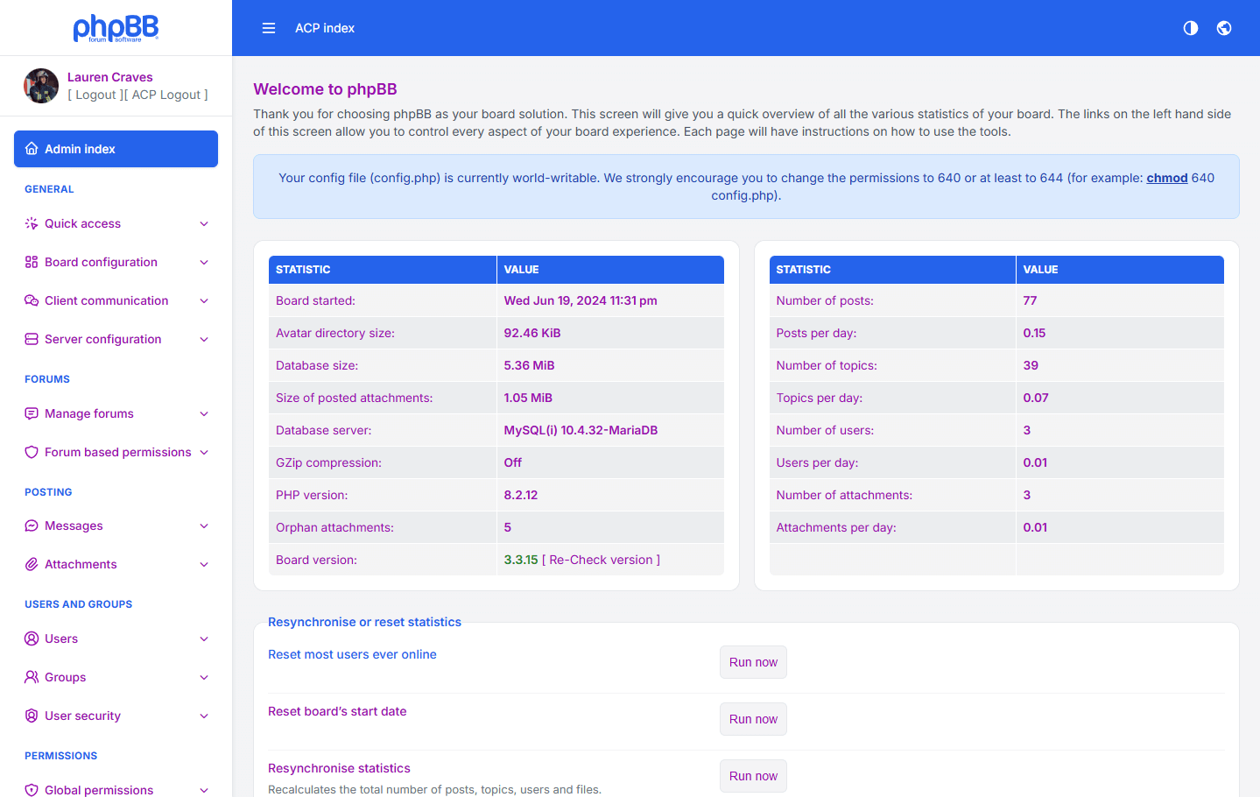Run the Reset board's start date task
This screenshot has width=1260, height=797.
pos(753,718)
